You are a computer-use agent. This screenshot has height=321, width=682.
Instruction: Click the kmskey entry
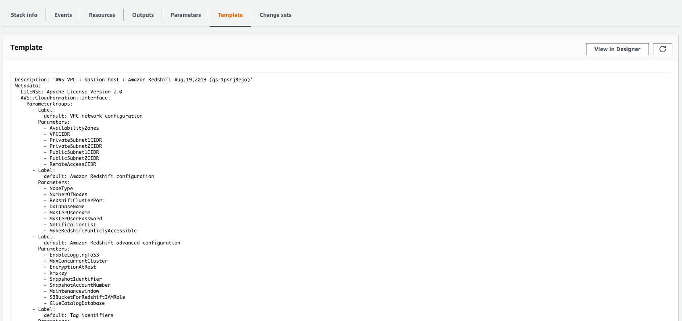[58, 273]
